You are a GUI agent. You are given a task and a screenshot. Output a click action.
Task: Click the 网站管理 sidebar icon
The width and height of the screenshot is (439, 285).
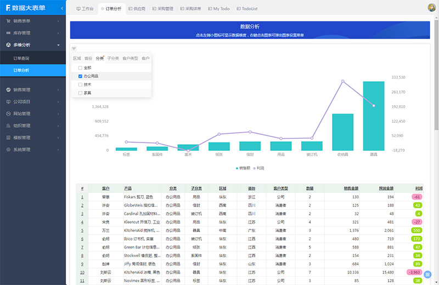8,113
